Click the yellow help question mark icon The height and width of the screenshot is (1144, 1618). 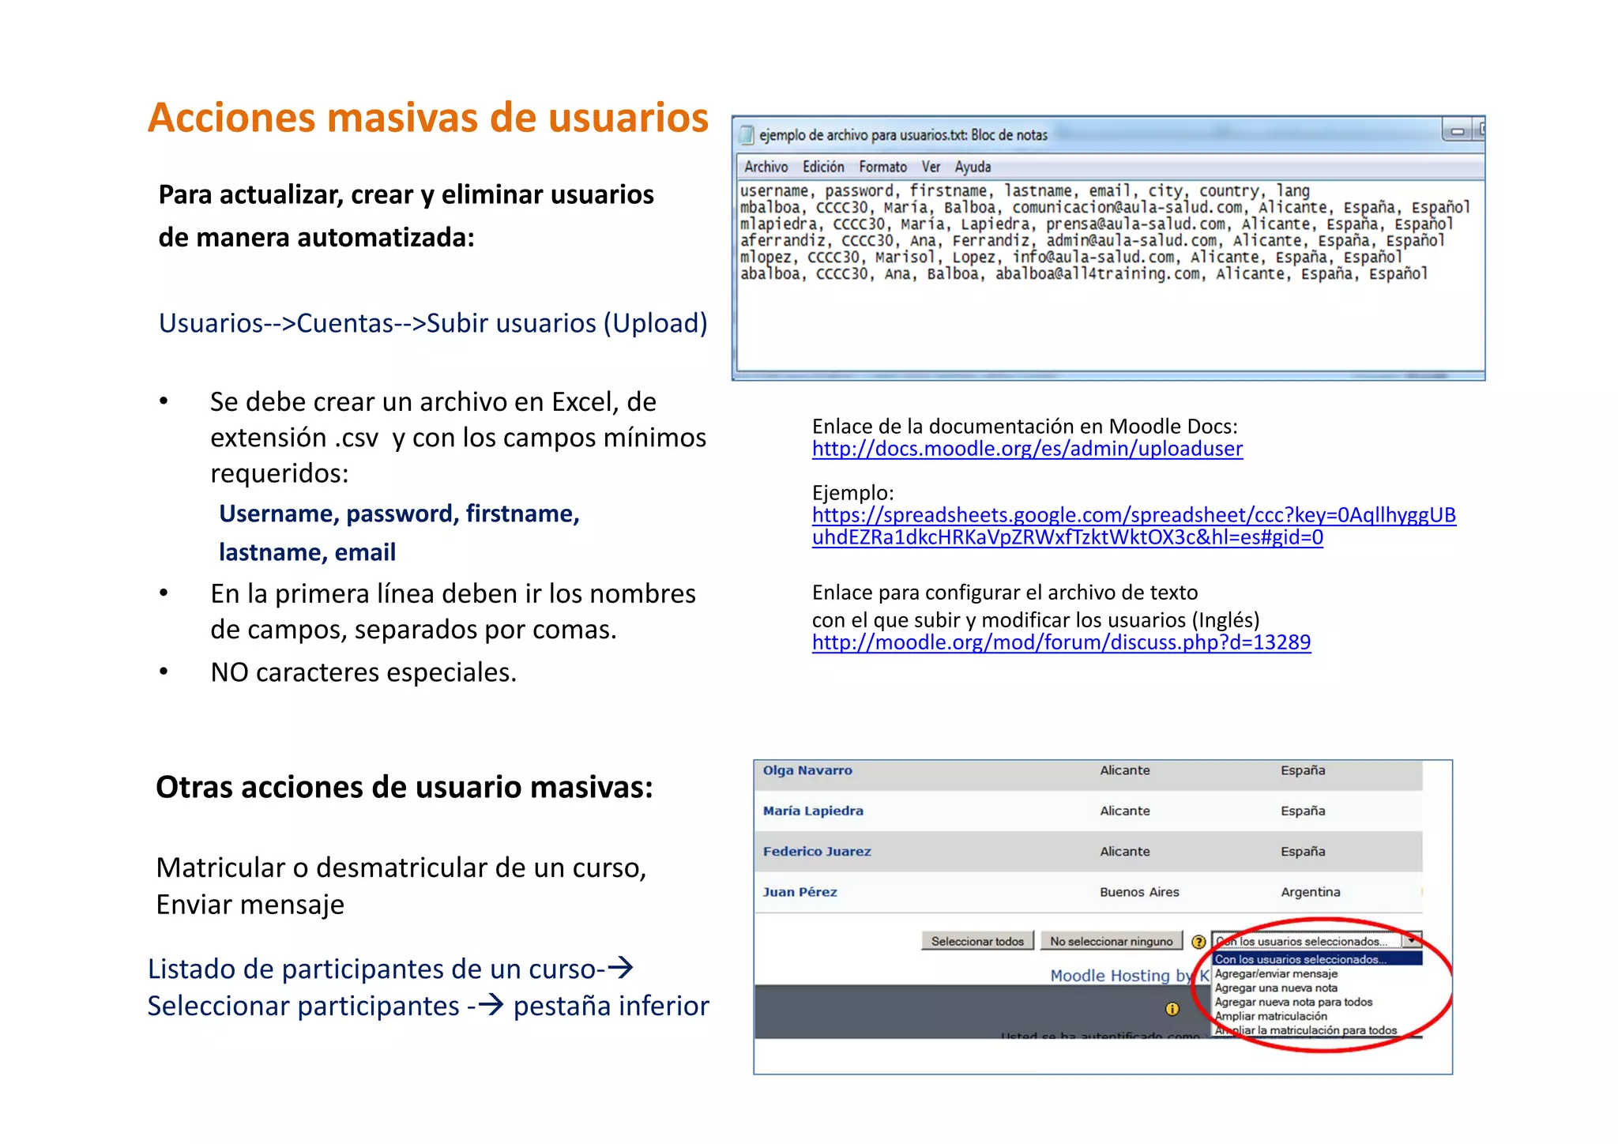[1198, 942]
